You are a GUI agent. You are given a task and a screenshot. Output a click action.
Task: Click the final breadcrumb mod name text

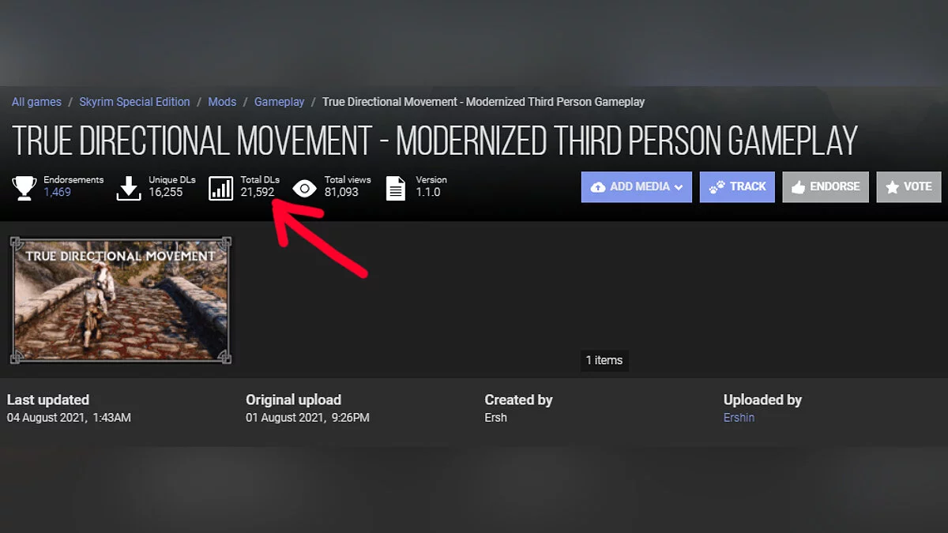pos(483,102)
